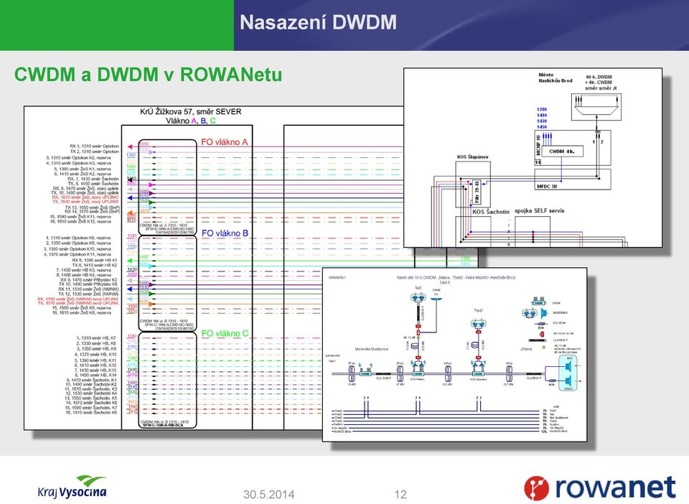
Task: Select row "TX 6, 1410 směr HB K2"
Action: [x=95, y=265]
